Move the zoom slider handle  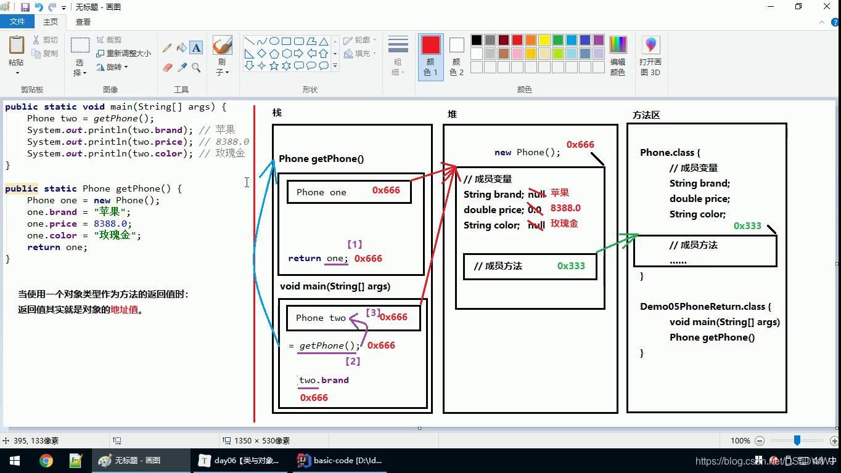[797, 440]
